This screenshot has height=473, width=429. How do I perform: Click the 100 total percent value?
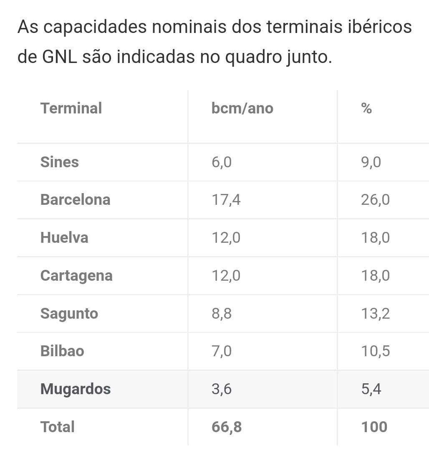point(374,427)
